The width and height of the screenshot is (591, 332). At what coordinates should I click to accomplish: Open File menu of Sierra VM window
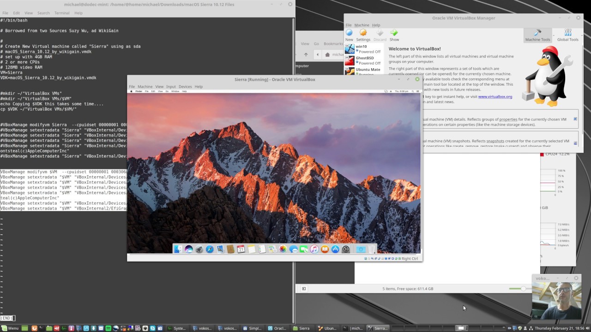click(x=132, y=87)
